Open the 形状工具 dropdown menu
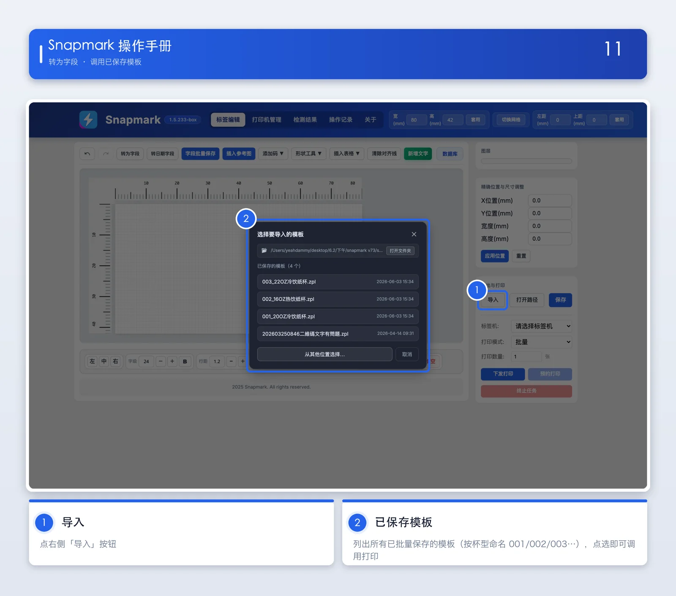676x596 pixels. point(308,154)
